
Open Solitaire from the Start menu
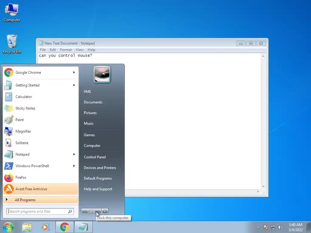(x=41, y=143)
